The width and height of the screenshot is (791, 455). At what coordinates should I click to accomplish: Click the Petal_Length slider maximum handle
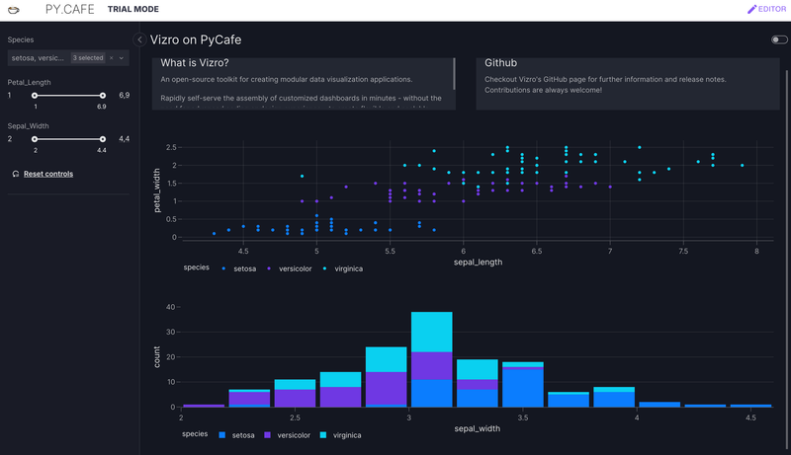(x=103, y=95)
